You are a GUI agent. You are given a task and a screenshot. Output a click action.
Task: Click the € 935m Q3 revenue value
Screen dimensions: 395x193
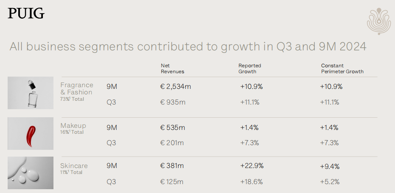[172, 102]
